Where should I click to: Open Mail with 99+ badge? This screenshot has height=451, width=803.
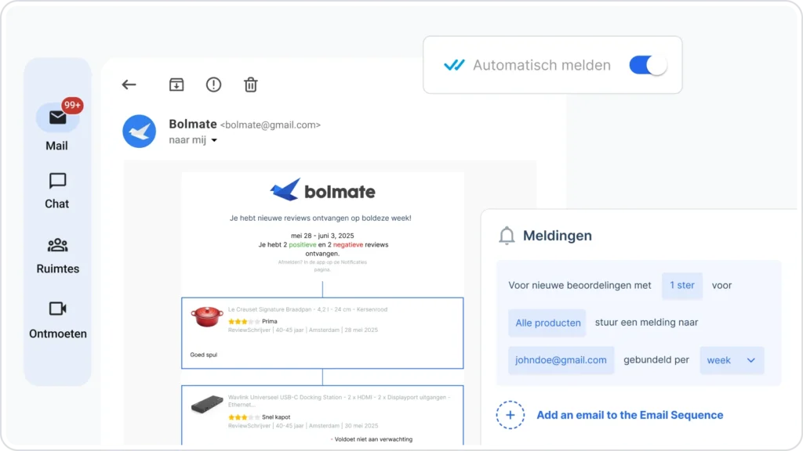pyautogui.click(x=57, y=118)
